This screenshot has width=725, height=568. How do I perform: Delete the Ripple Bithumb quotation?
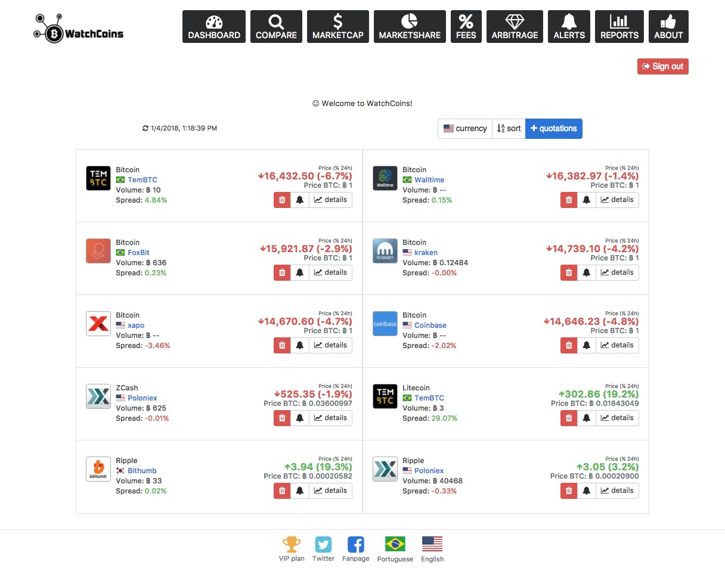282,491
